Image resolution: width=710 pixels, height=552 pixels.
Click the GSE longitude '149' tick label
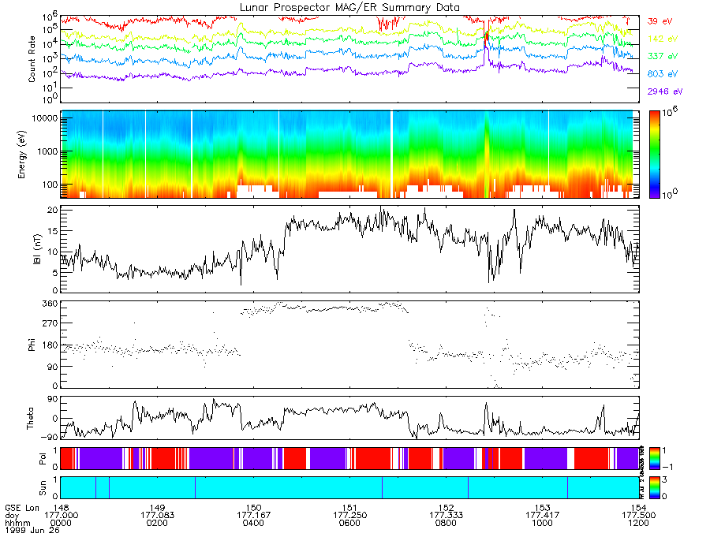point(157,508)
